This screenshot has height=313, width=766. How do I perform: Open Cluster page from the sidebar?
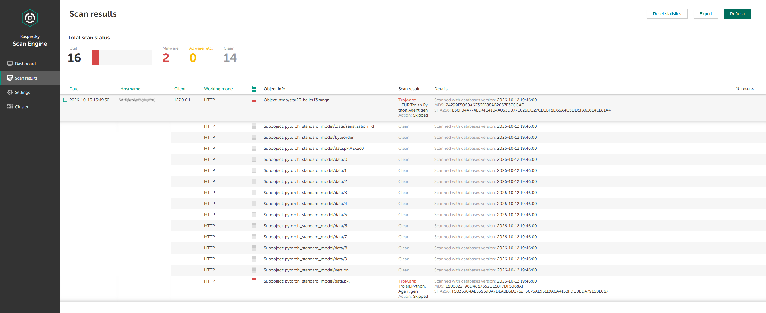click(x=30, y=107)
